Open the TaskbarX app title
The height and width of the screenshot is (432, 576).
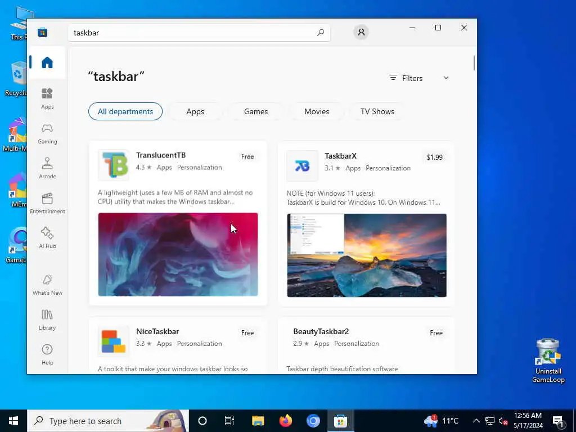pyautogui.click(x=340, y=156)
